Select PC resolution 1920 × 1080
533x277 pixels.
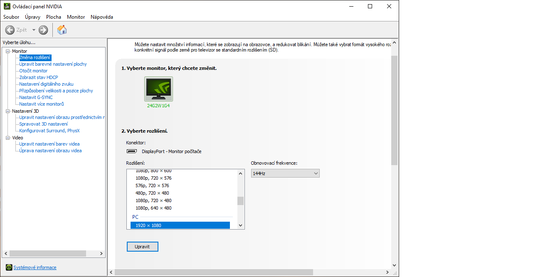point(180,225)
